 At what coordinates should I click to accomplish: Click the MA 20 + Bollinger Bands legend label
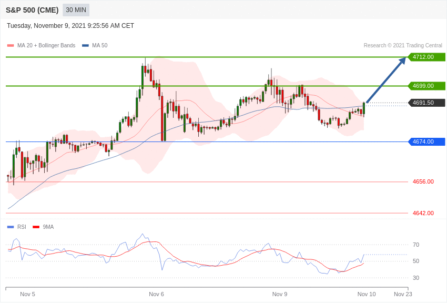tap(46, 45)
